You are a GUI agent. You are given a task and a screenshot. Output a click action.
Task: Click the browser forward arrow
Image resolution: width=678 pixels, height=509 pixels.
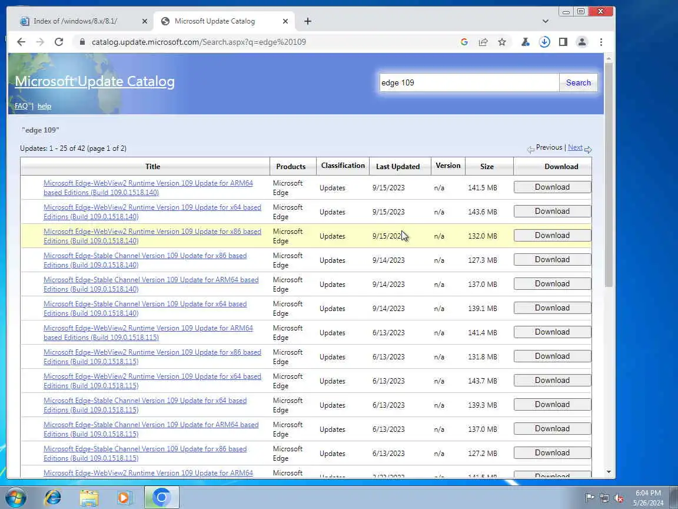pos(40,42)
